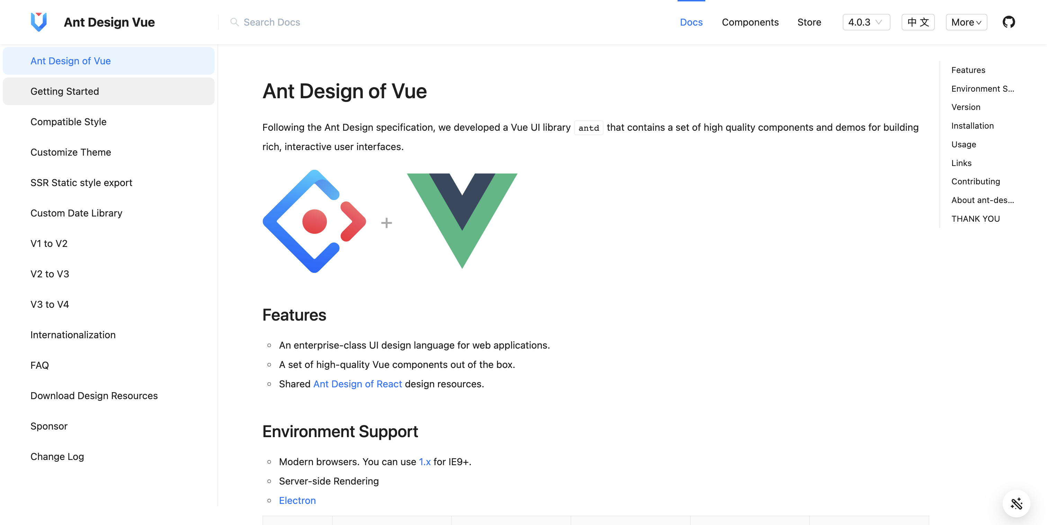Open Getting Started in sidebar
Image resolution: width=1047 pixels, height=525 pixels.
pyautogui.click(x=65, y=91)
